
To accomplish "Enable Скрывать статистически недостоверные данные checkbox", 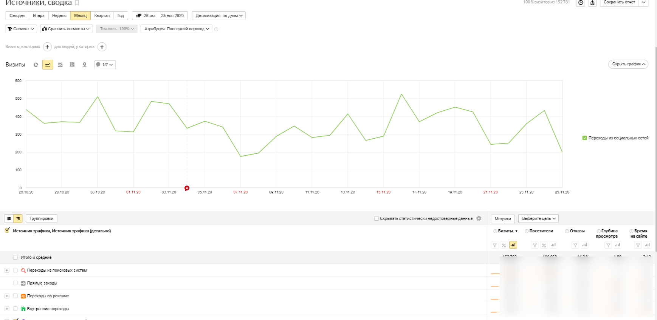I will pos(377,218).
